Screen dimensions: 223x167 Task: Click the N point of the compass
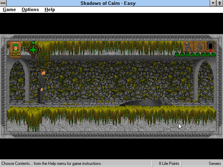[x=33, y=42]
